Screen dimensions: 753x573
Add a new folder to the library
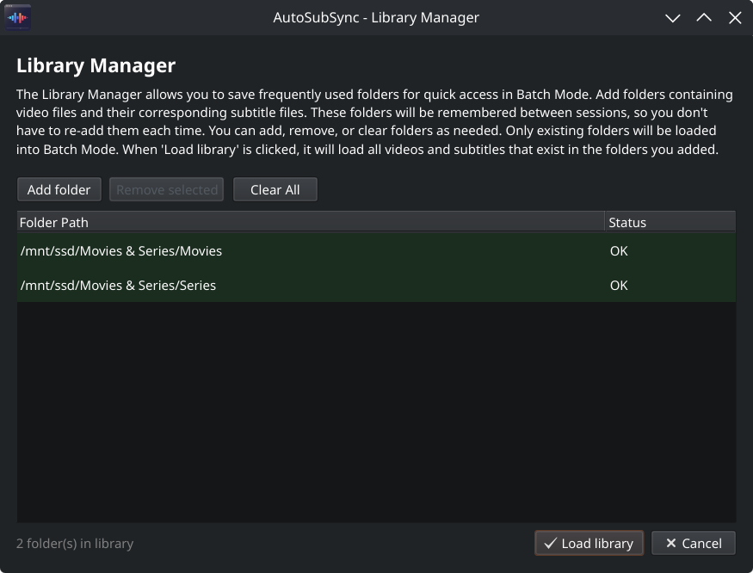tap(59, 190)
